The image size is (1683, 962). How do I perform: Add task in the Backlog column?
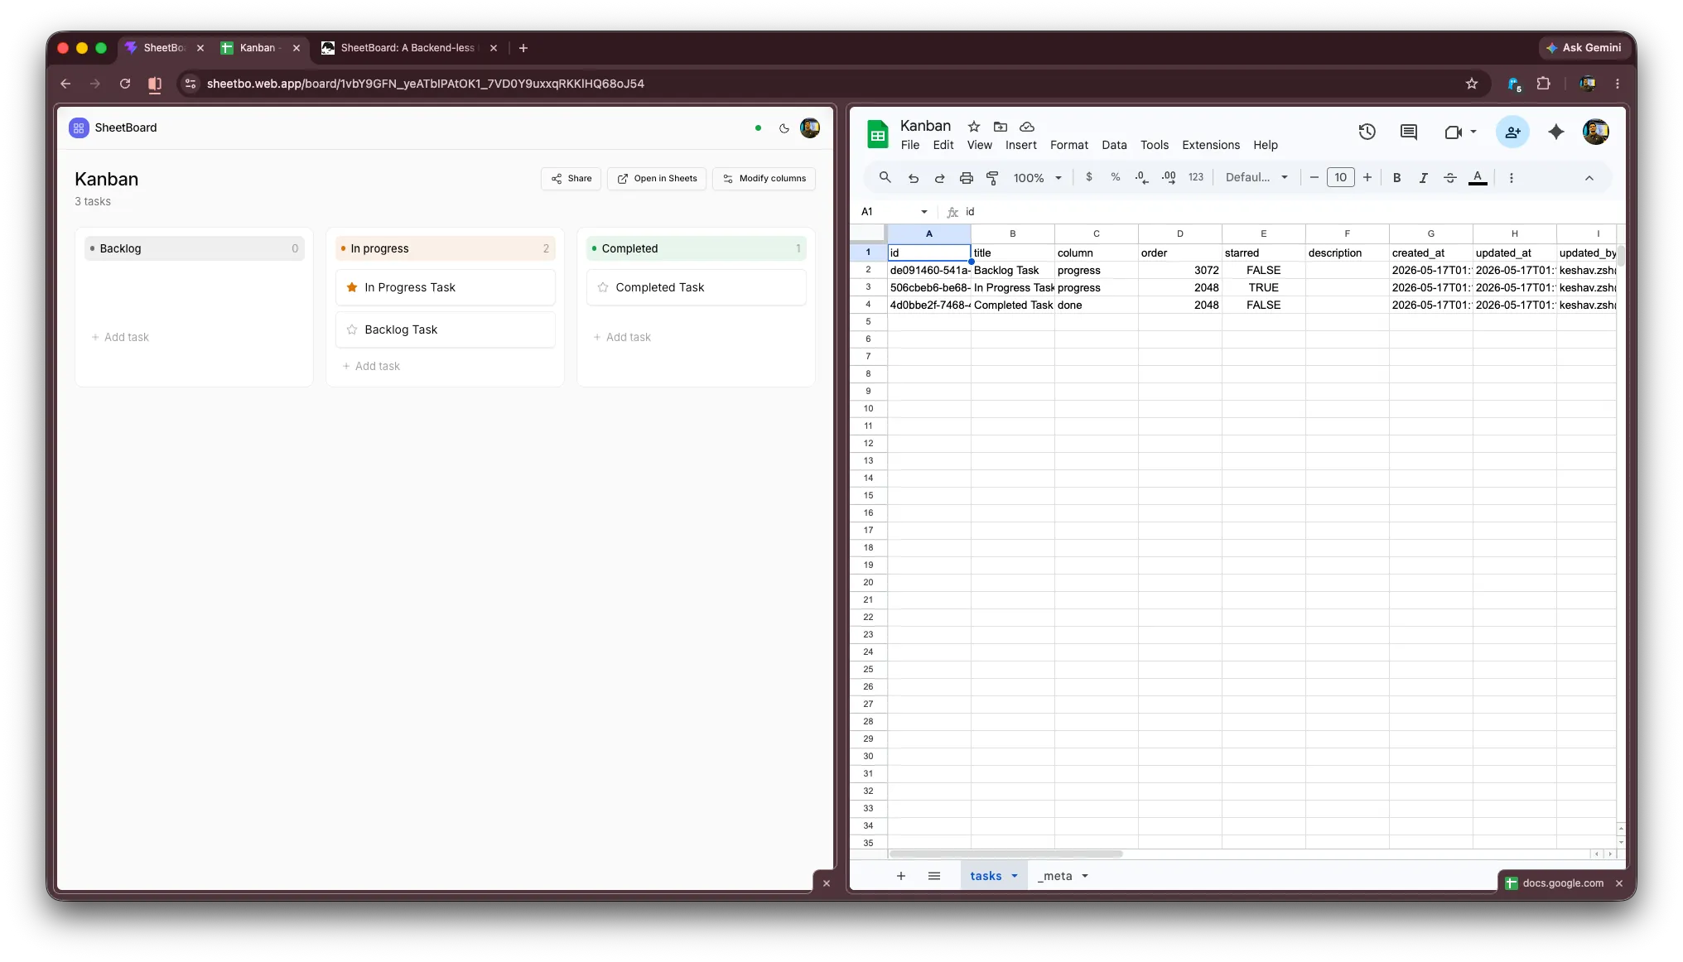(x=120, y=337)
